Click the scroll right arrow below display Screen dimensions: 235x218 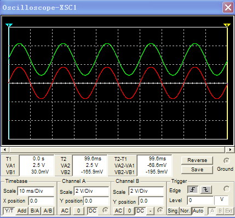[230, 149]
